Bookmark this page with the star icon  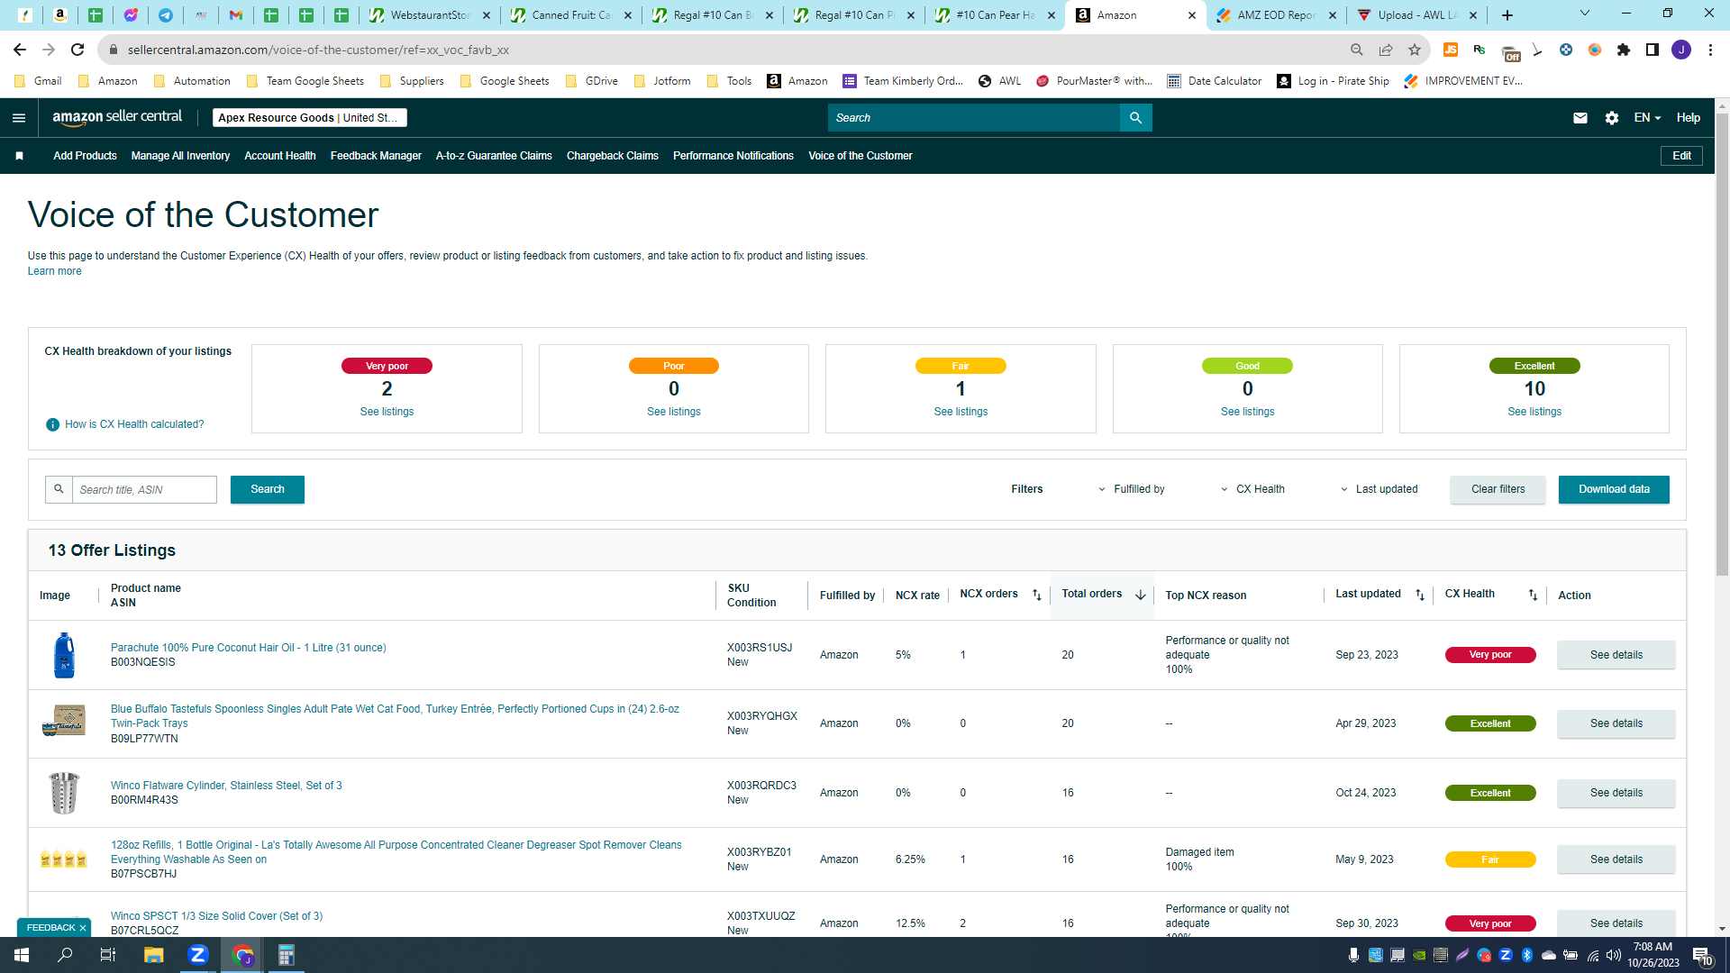(1415, 50)
